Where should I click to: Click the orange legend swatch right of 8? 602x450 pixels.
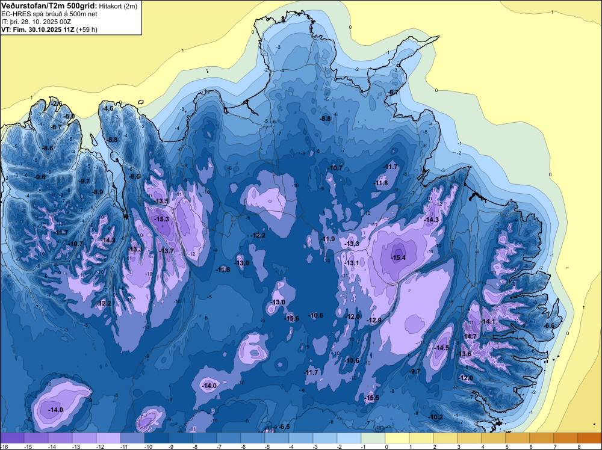[590, 438]
